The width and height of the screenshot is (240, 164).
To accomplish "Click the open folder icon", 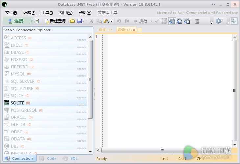I will point(72,21).
